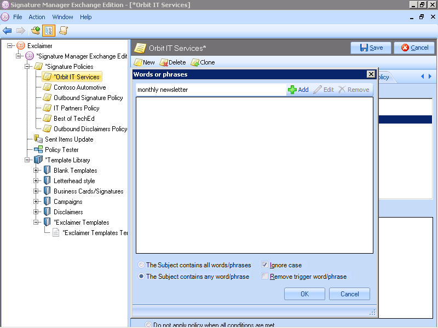Screen dimensions: 438x328
Task: Click the Sent Items Update icon
Action: (38, 139)
